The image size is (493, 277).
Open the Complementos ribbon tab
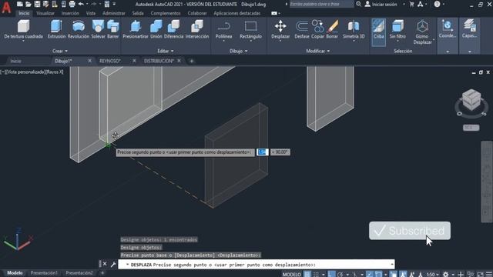click(166, 13)
